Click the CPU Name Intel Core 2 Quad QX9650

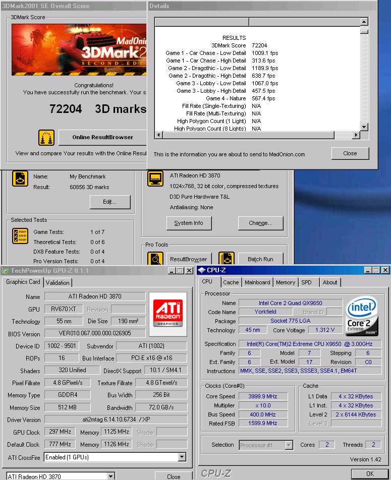click(291, 303)
